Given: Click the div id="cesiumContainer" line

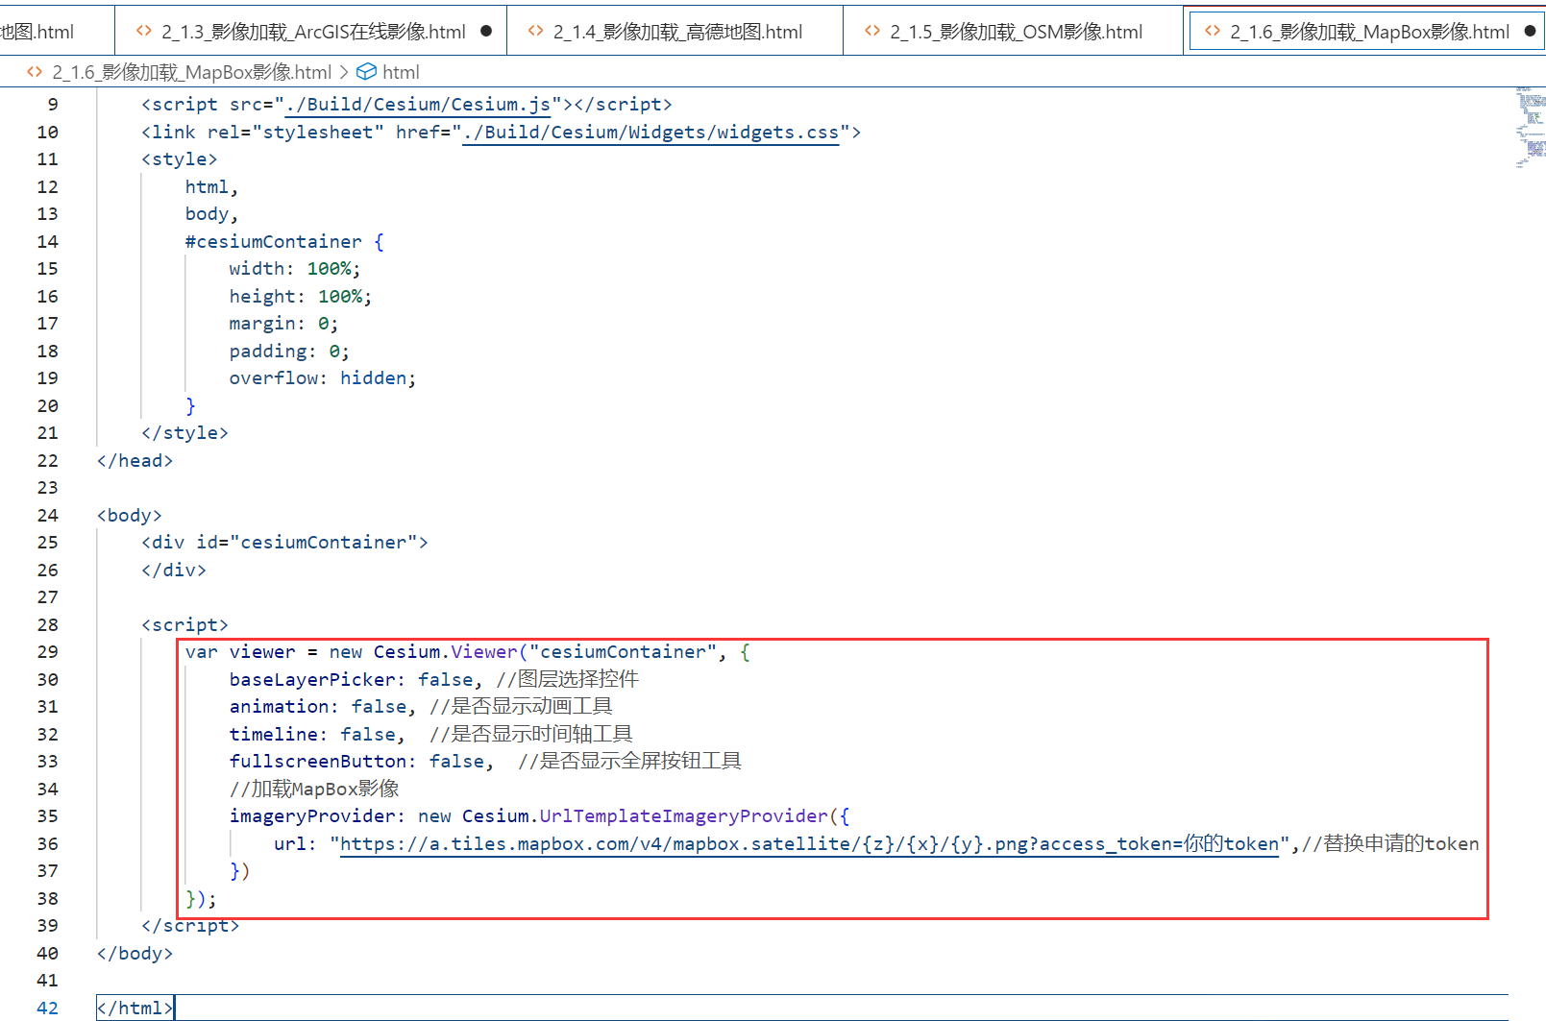Looking at the screenshot, I should 284,543.
